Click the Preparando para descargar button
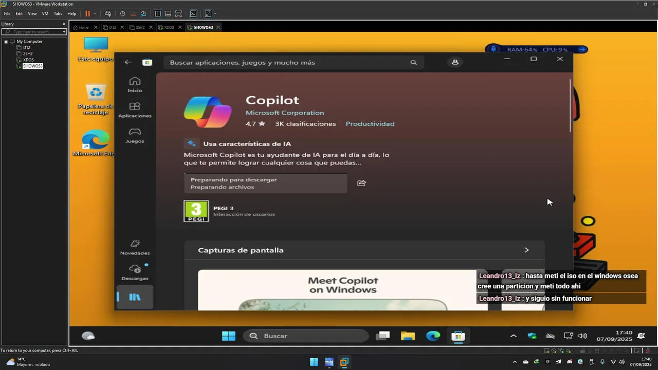This screenshot has height=370, width=658. (x=265, y=183)
